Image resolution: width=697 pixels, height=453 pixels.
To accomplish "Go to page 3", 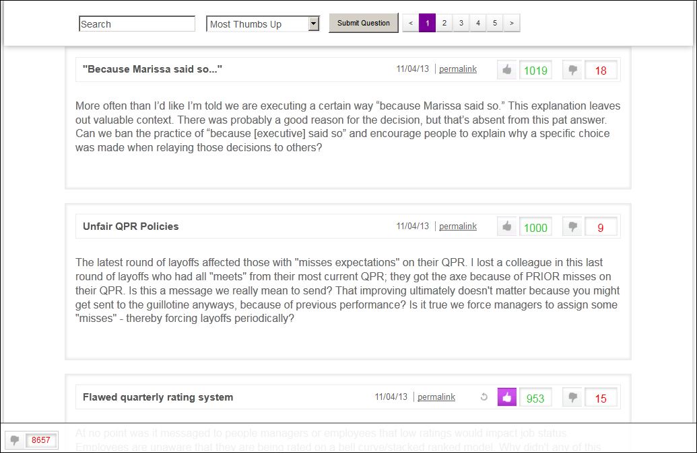I will (x=461, y=23).
